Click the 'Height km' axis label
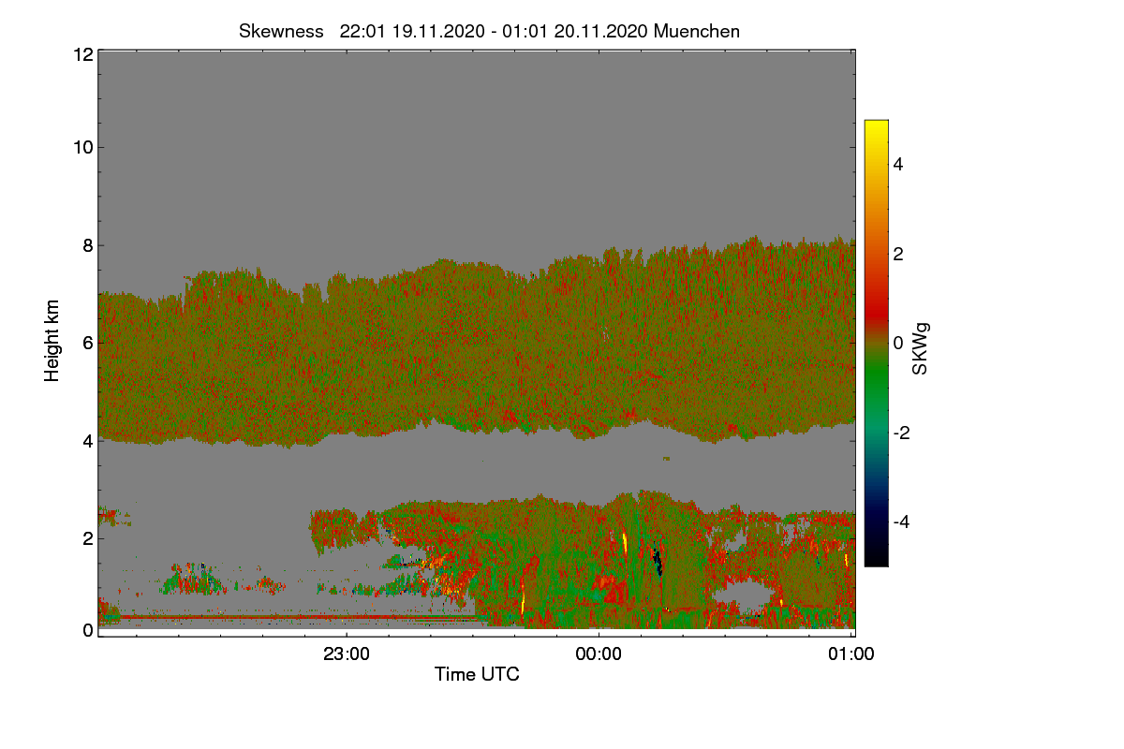The width and height of the screenshot is (1124, 749). pyautogui.click(x=52, y=341)
